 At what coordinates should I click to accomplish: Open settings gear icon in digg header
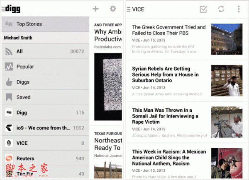point(113,9)
